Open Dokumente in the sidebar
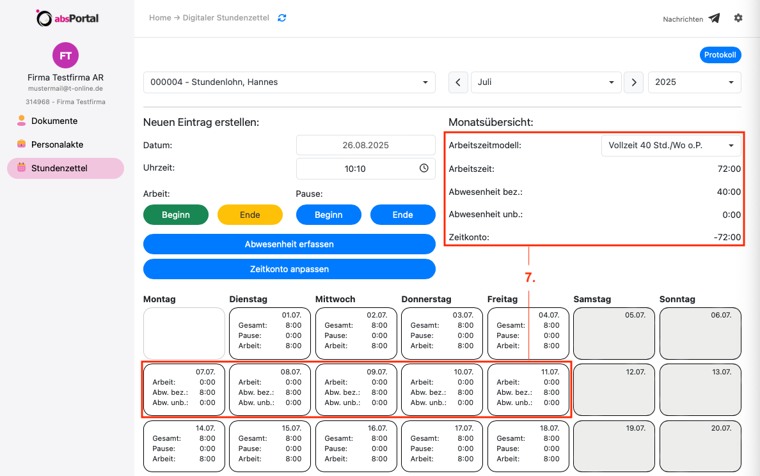 (54, 121)
